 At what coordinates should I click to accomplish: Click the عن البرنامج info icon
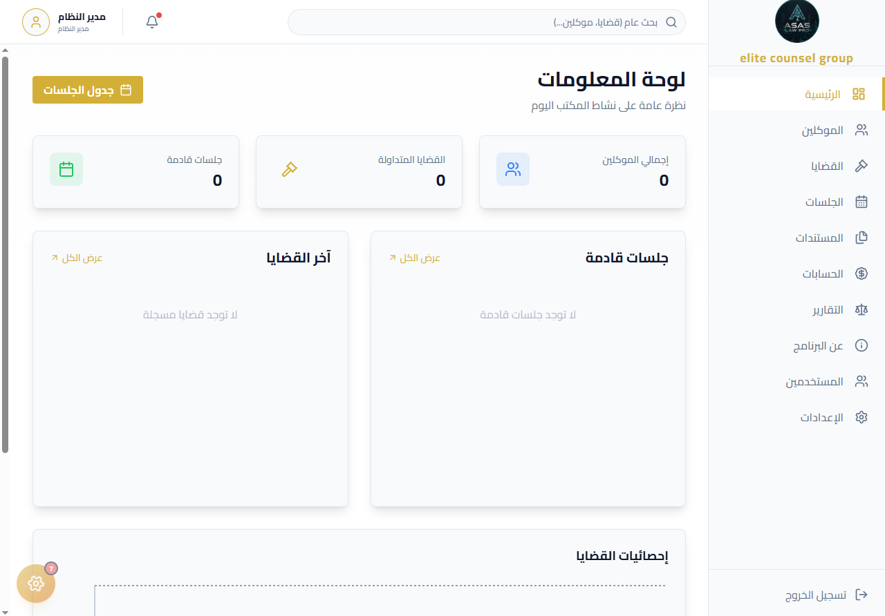coord(861,345)
